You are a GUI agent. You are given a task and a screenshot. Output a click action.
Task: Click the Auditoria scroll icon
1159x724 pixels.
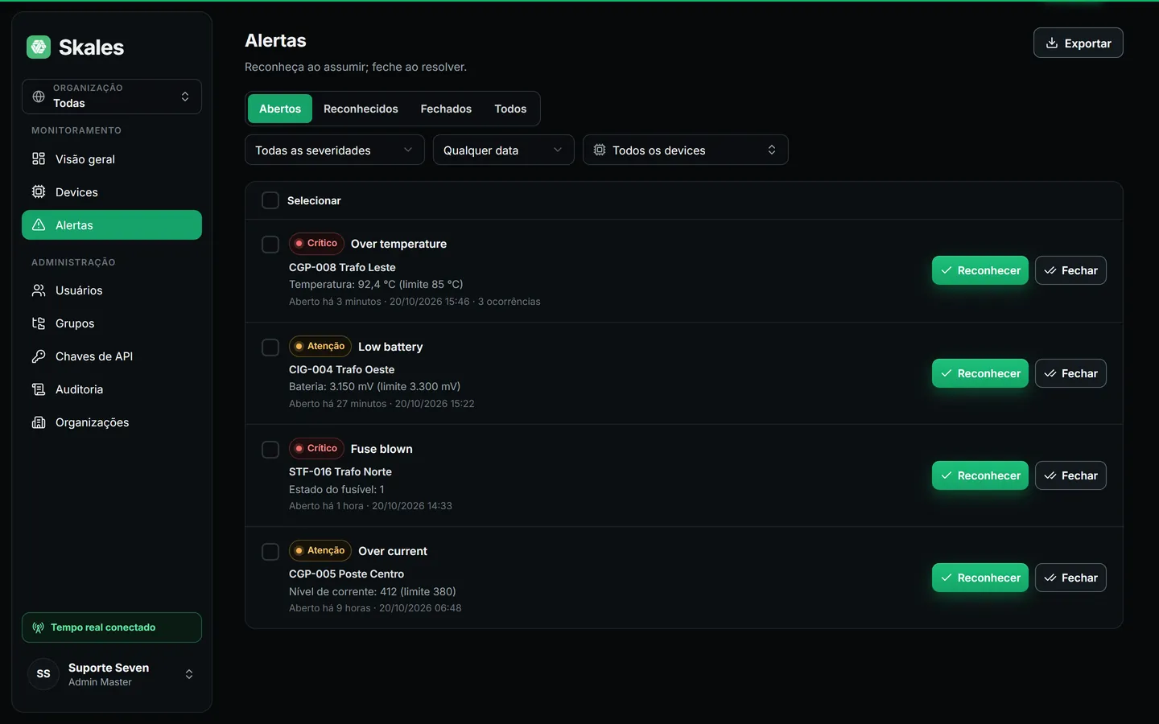[39, 389]
